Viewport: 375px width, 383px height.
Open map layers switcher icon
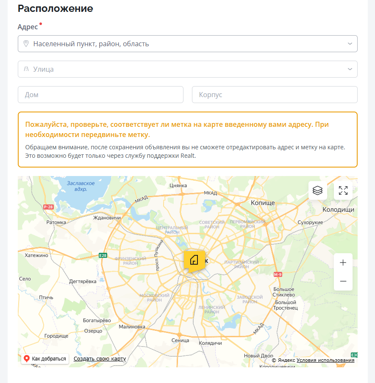pyautogui.click(x=317, y=190)
